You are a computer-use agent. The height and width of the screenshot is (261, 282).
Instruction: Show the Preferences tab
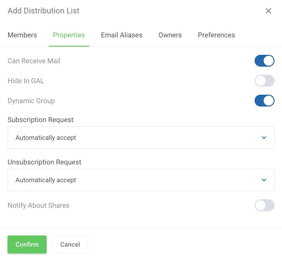(216, 35)
